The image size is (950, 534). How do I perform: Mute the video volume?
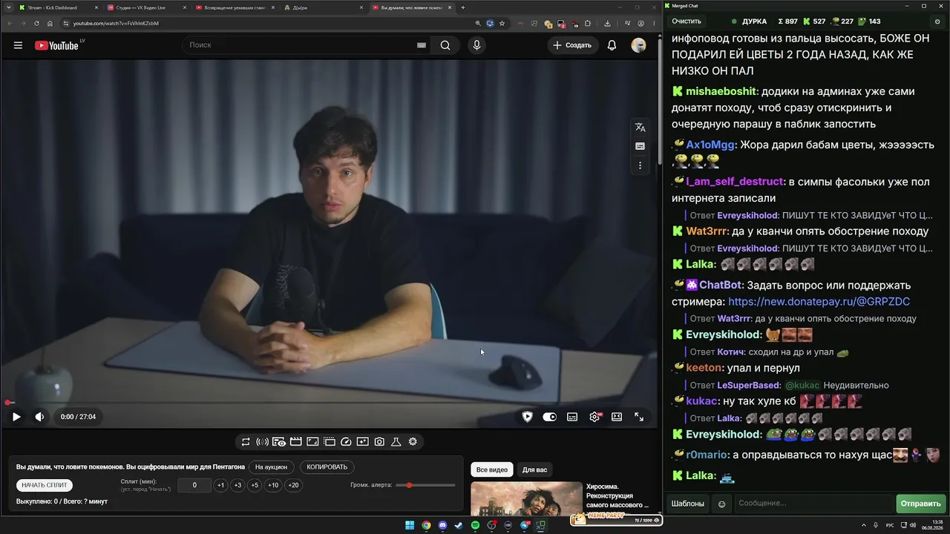39,417
